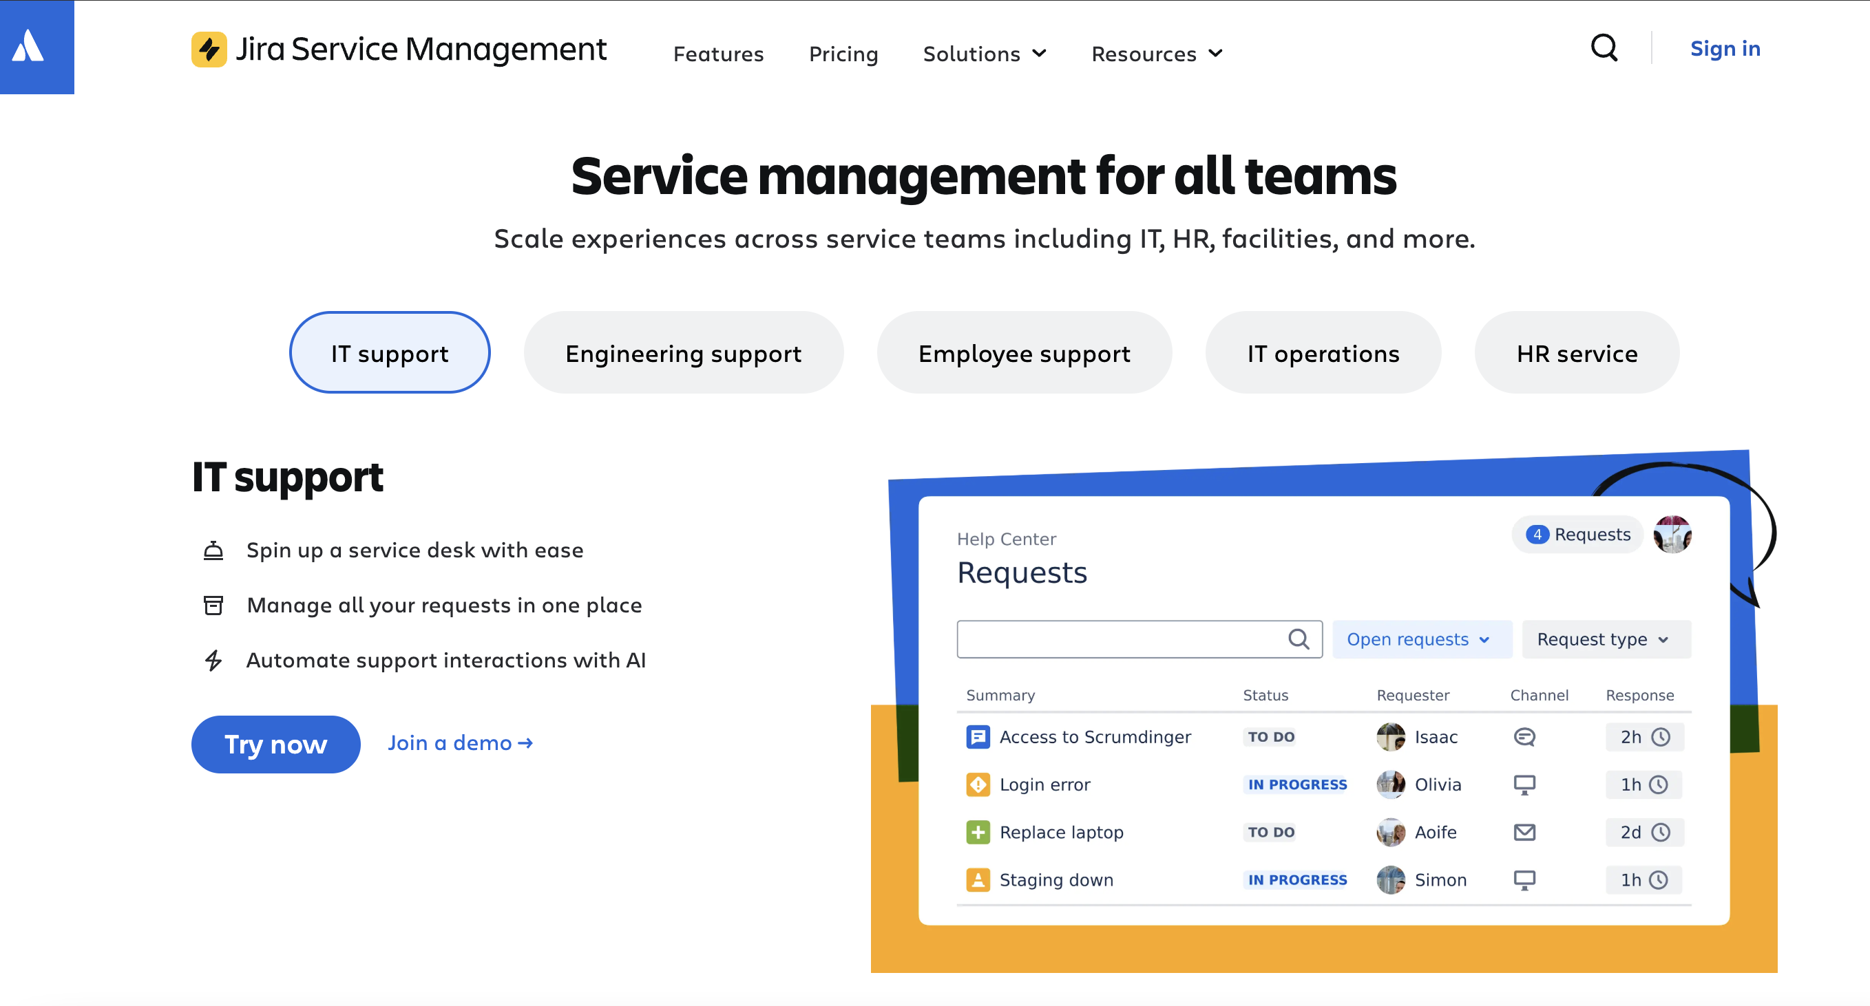This screenshot has width=1870, height=1006.
Task: Click the chat channel icon in Isaac's row
Action: [x=1524, y=737]
